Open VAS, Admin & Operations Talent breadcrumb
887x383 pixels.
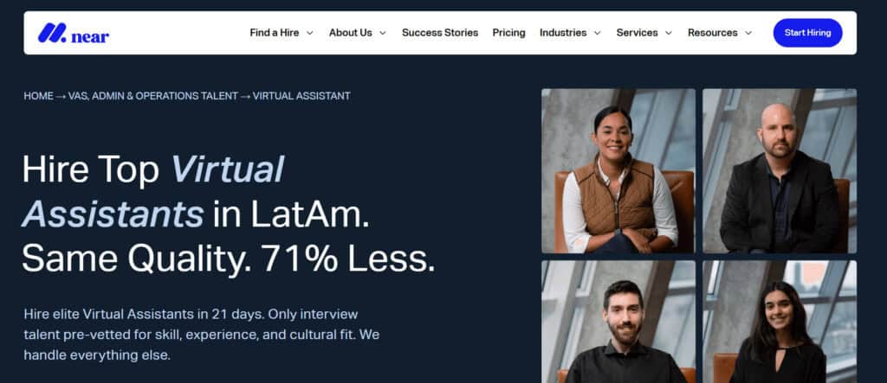pyautogui.click(x=152, y=96)
